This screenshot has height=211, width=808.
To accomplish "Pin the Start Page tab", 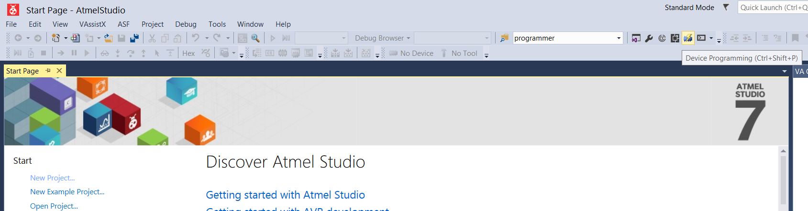I will coord(48,71).
